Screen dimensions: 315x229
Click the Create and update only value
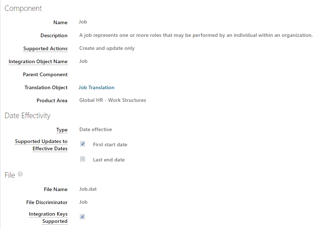pyautogui.click(x=107, y=48)
